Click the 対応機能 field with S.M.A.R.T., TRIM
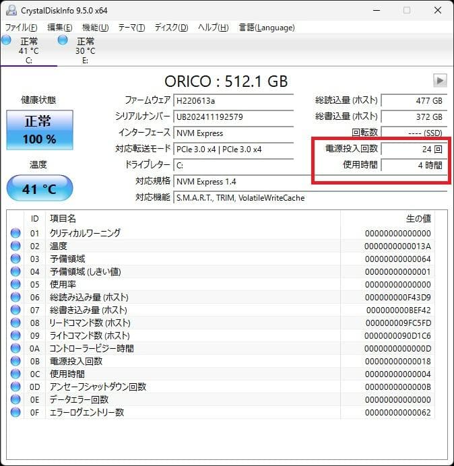 [310, 197]
